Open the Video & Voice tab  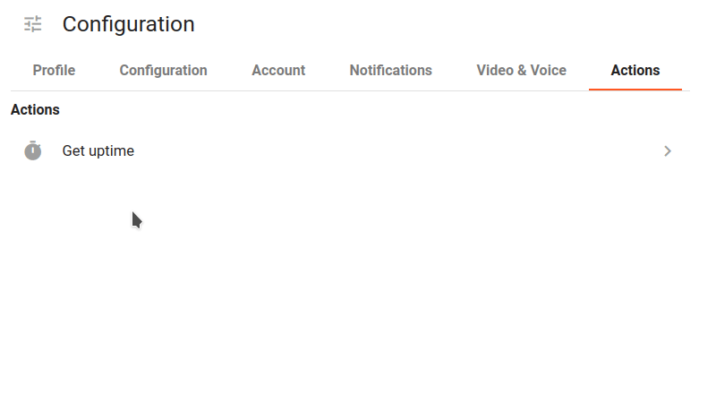click(521, 70)
